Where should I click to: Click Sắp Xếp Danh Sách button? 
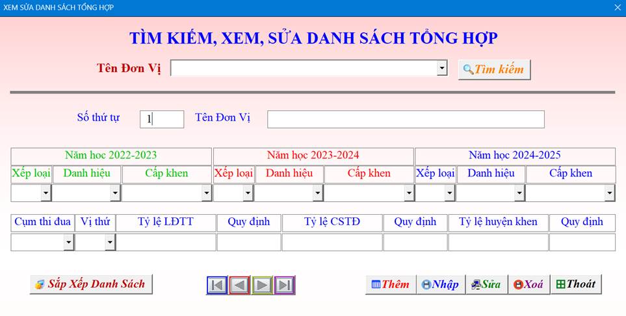click(91, 284)
